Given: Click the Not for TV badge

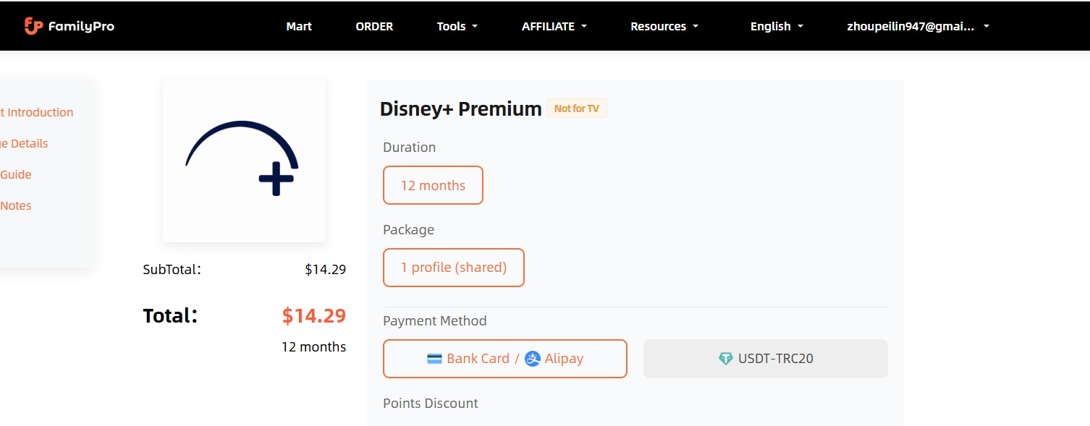Looking at the screenshot, I should click(576, 108).
